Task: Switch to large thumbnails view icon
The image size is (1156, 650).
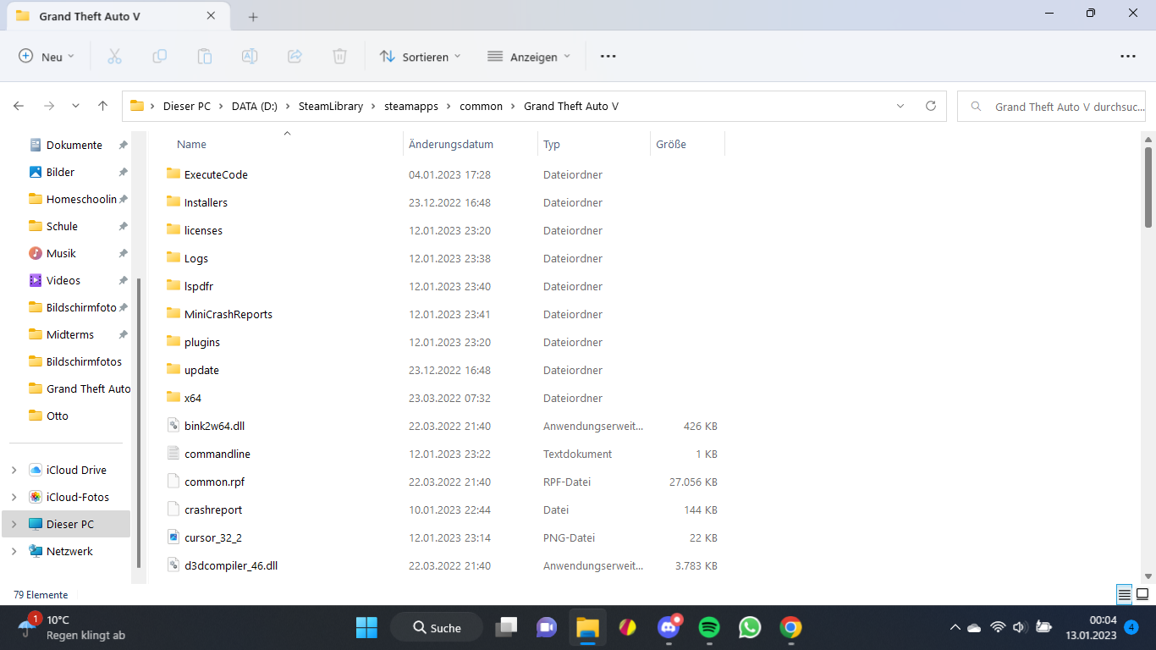Action: pyautogui.click(x=1142, y=595)
